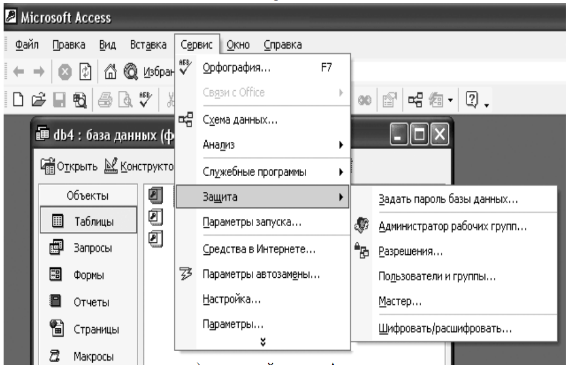Choose Шифровать/расшифровать entry
The image size is (570, 365).
tap(454, 328)
